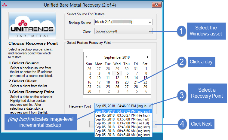
Task: Select September 25 on the calendar
Action: [x=108, y=87]
